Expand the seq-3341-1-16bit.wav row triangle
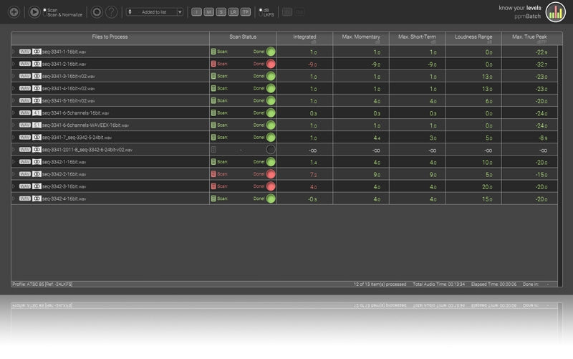 coord(14,52)
